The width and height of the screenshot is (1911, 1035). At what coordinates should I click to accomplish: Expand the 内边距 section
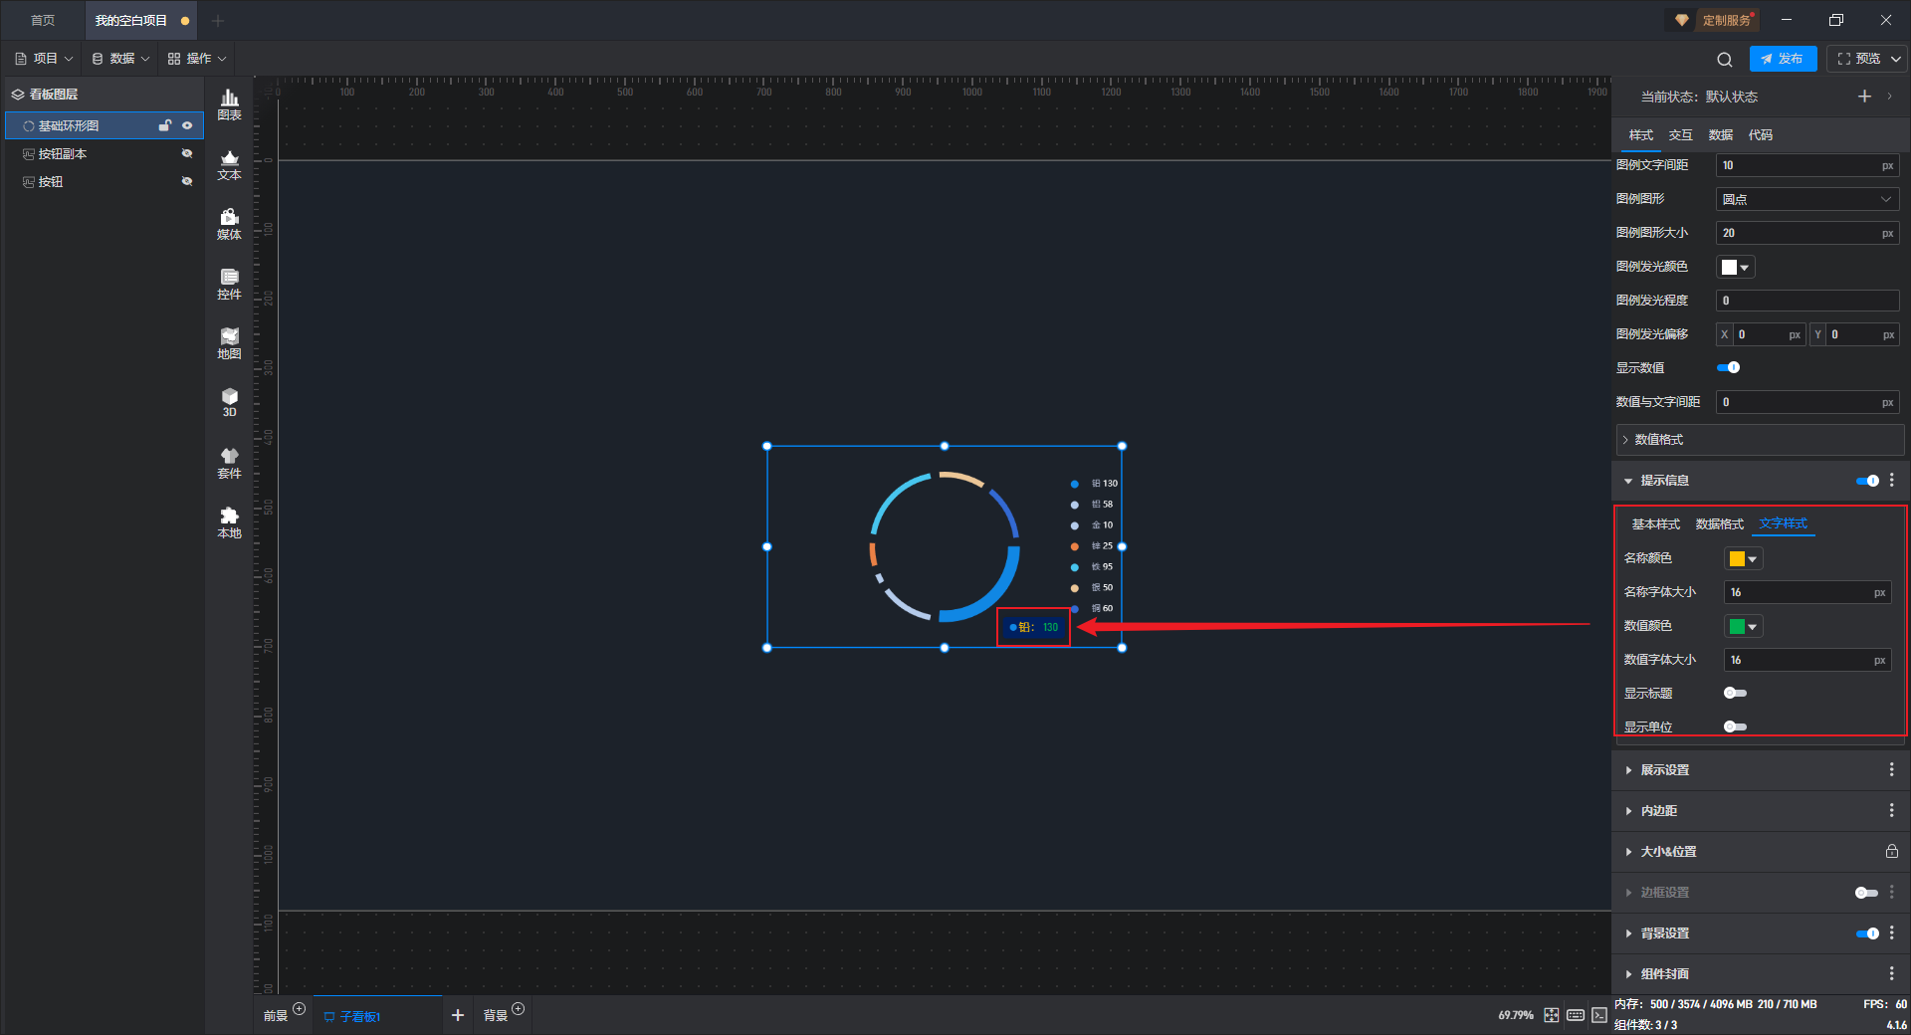[x=1629, y=811]
